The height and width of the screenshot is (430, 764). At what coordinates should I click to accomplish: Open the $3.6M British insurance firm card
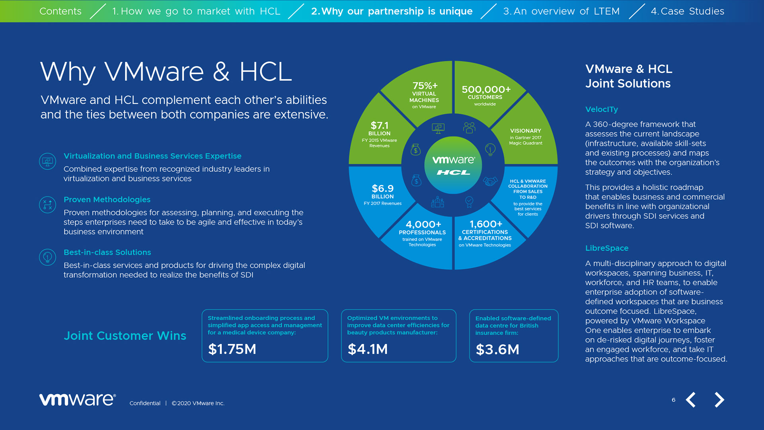514,336
